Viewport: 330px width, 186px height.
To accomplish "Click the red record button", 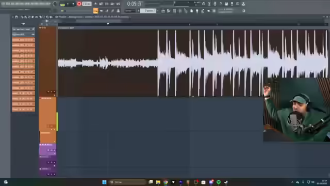I will [x=79, y=4].
